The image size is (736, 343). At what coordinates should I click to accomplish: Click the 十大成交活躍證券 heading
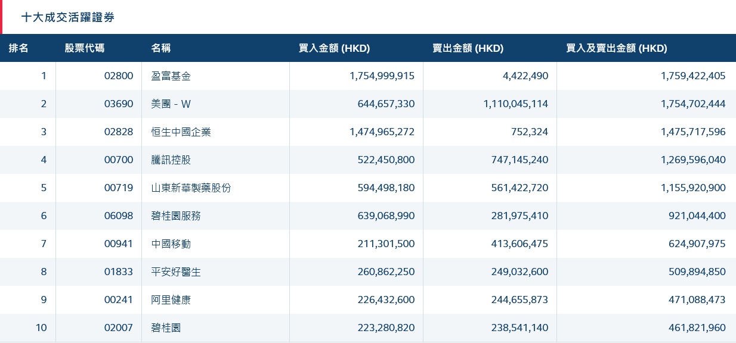(x=68, y=18)
